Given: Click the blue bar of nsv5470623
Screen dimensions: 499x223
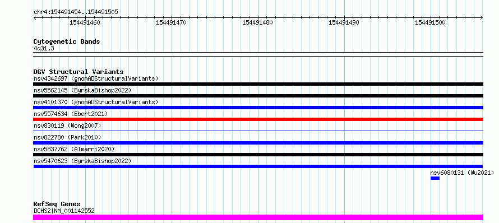Looking at the screenshot, I should 258,166.
